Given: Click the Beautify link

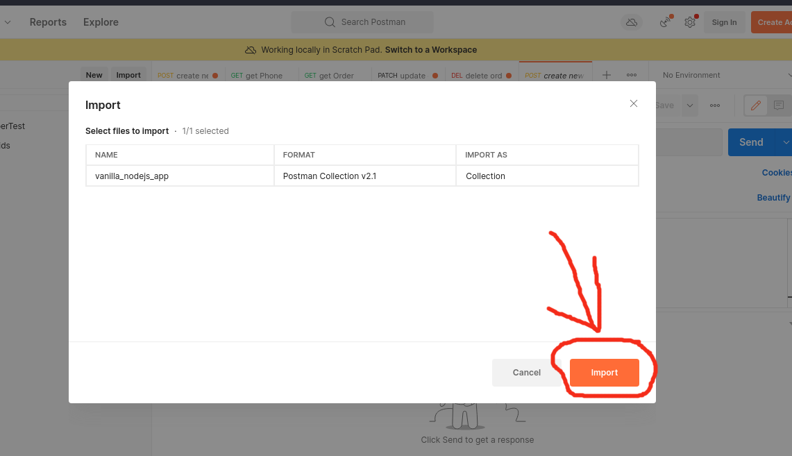Looking at the screenshot, I should [x=773, y=197].
